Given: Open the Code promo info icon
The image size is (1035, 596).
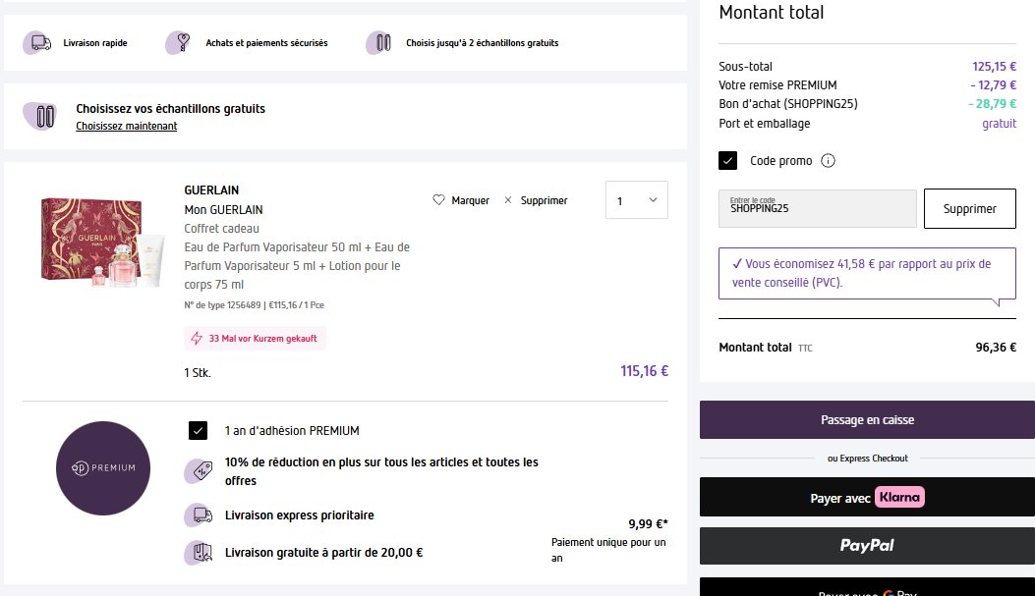Looking at the screenshot, I should point(828,161).
